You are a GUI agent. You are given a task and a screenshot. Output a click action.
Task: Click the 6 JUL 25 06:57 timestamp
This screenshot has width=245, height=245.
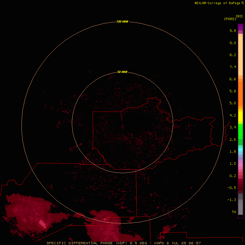183,243
